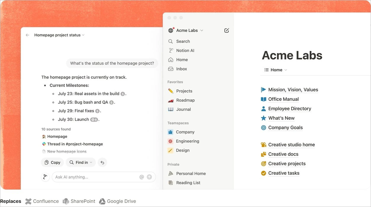Click the target icon beside Company Goals
This screenshot has height=207, width=371.
pos(264,127)
